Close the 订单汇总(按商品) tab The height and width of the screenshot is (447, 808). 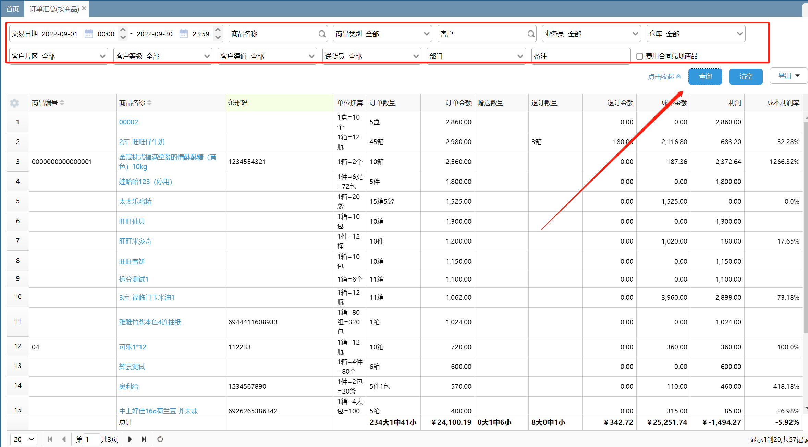[84, 8]
